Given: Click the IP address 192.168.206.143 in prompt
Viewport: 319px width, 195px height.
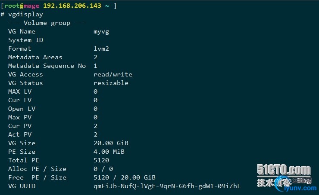Looking at the screenshot, I should (72, 6).
